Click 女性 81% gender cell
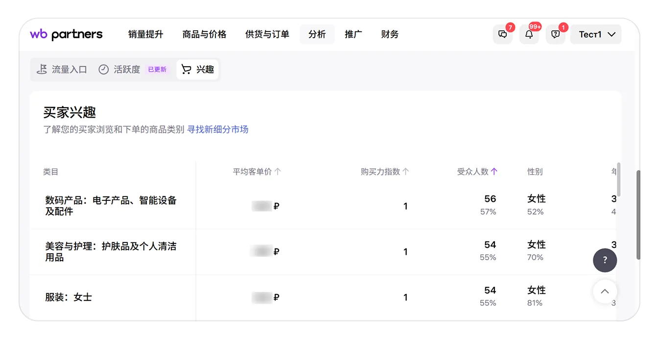Image resolution: width=658 pixels, height=339 pixels. [x=537, y=296]
